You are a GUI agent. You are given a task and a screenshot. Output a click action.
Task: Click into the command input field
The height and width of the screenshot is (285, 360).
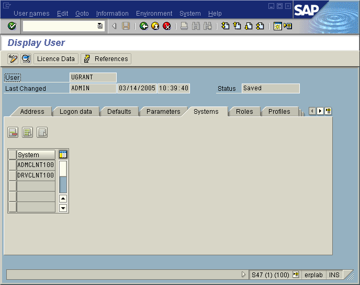pyautogui.click(x=60, y=26)
